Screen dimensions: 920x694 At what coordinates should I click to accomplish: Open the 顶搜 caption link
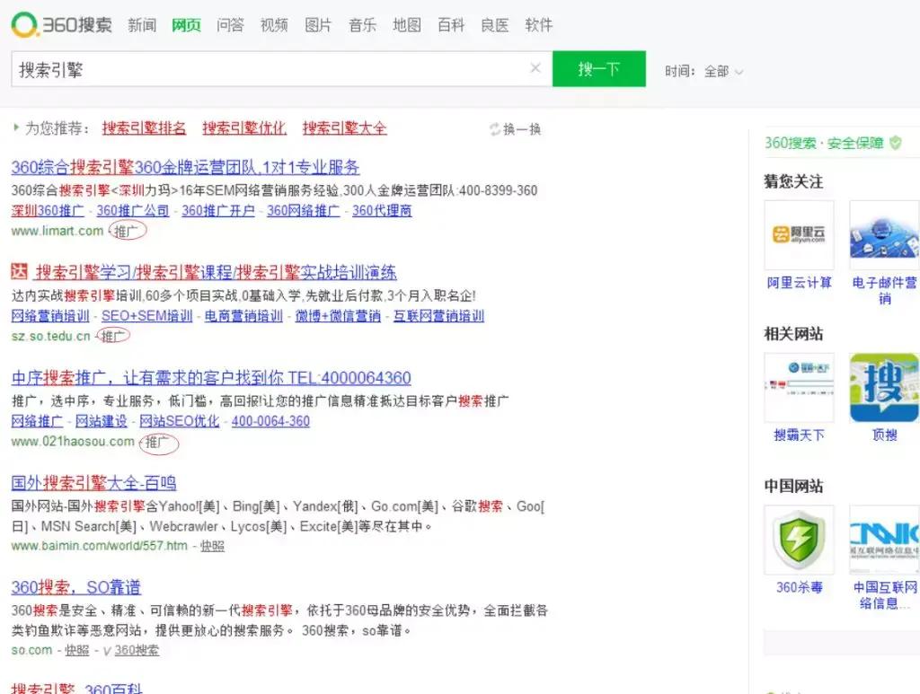click(x=884, y=435)
